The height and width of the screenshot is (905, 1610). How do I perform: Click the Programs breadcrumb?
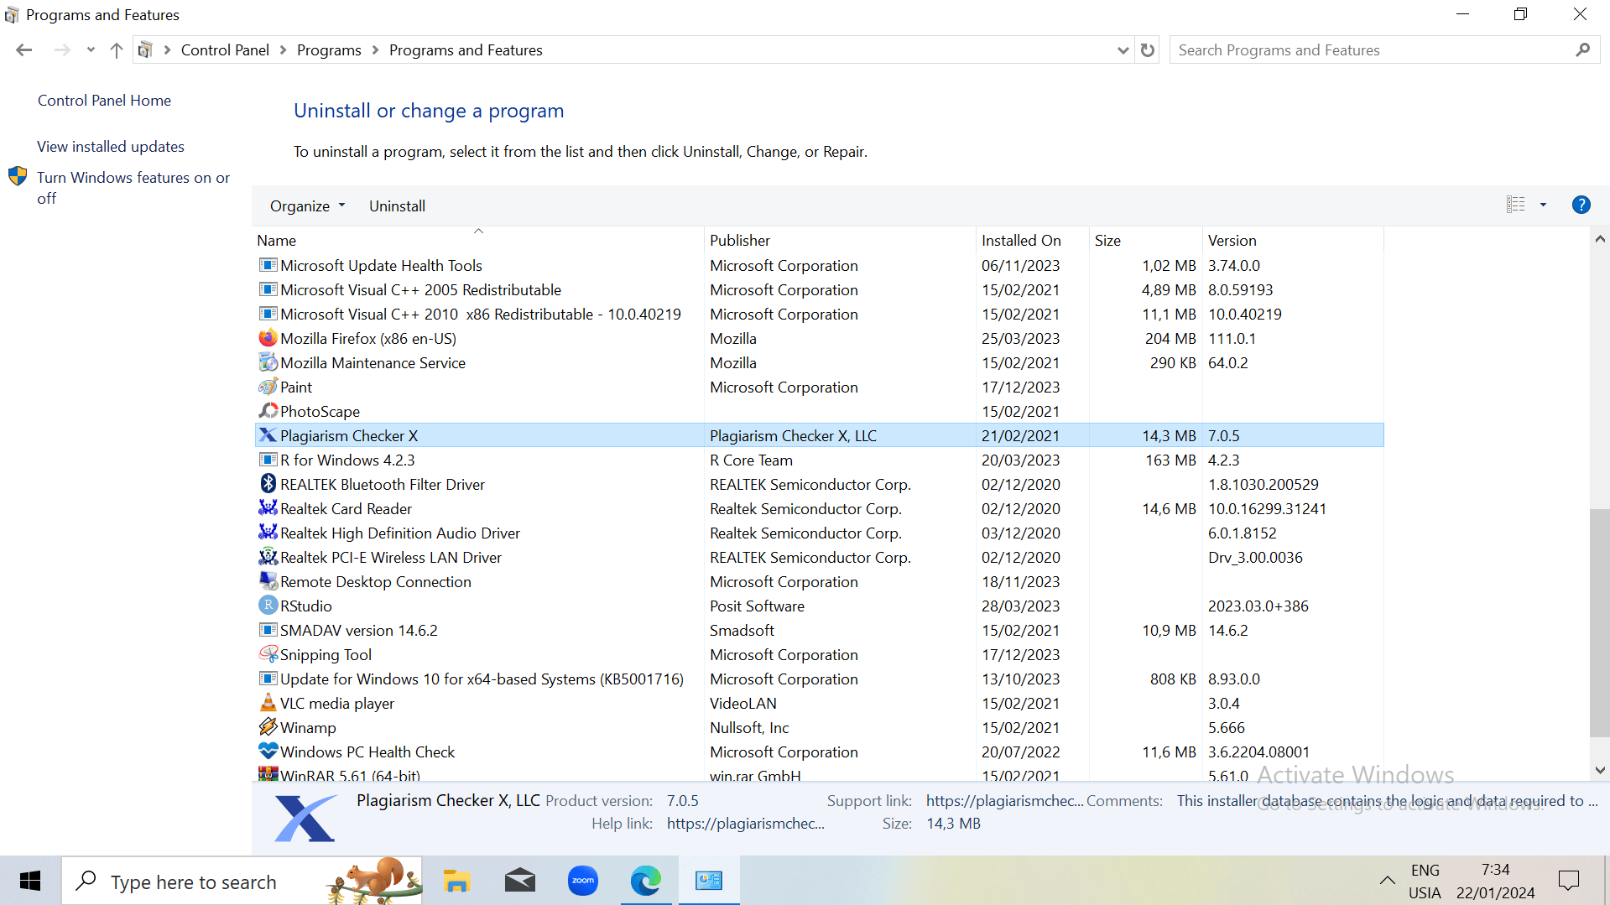coord(329,50)
